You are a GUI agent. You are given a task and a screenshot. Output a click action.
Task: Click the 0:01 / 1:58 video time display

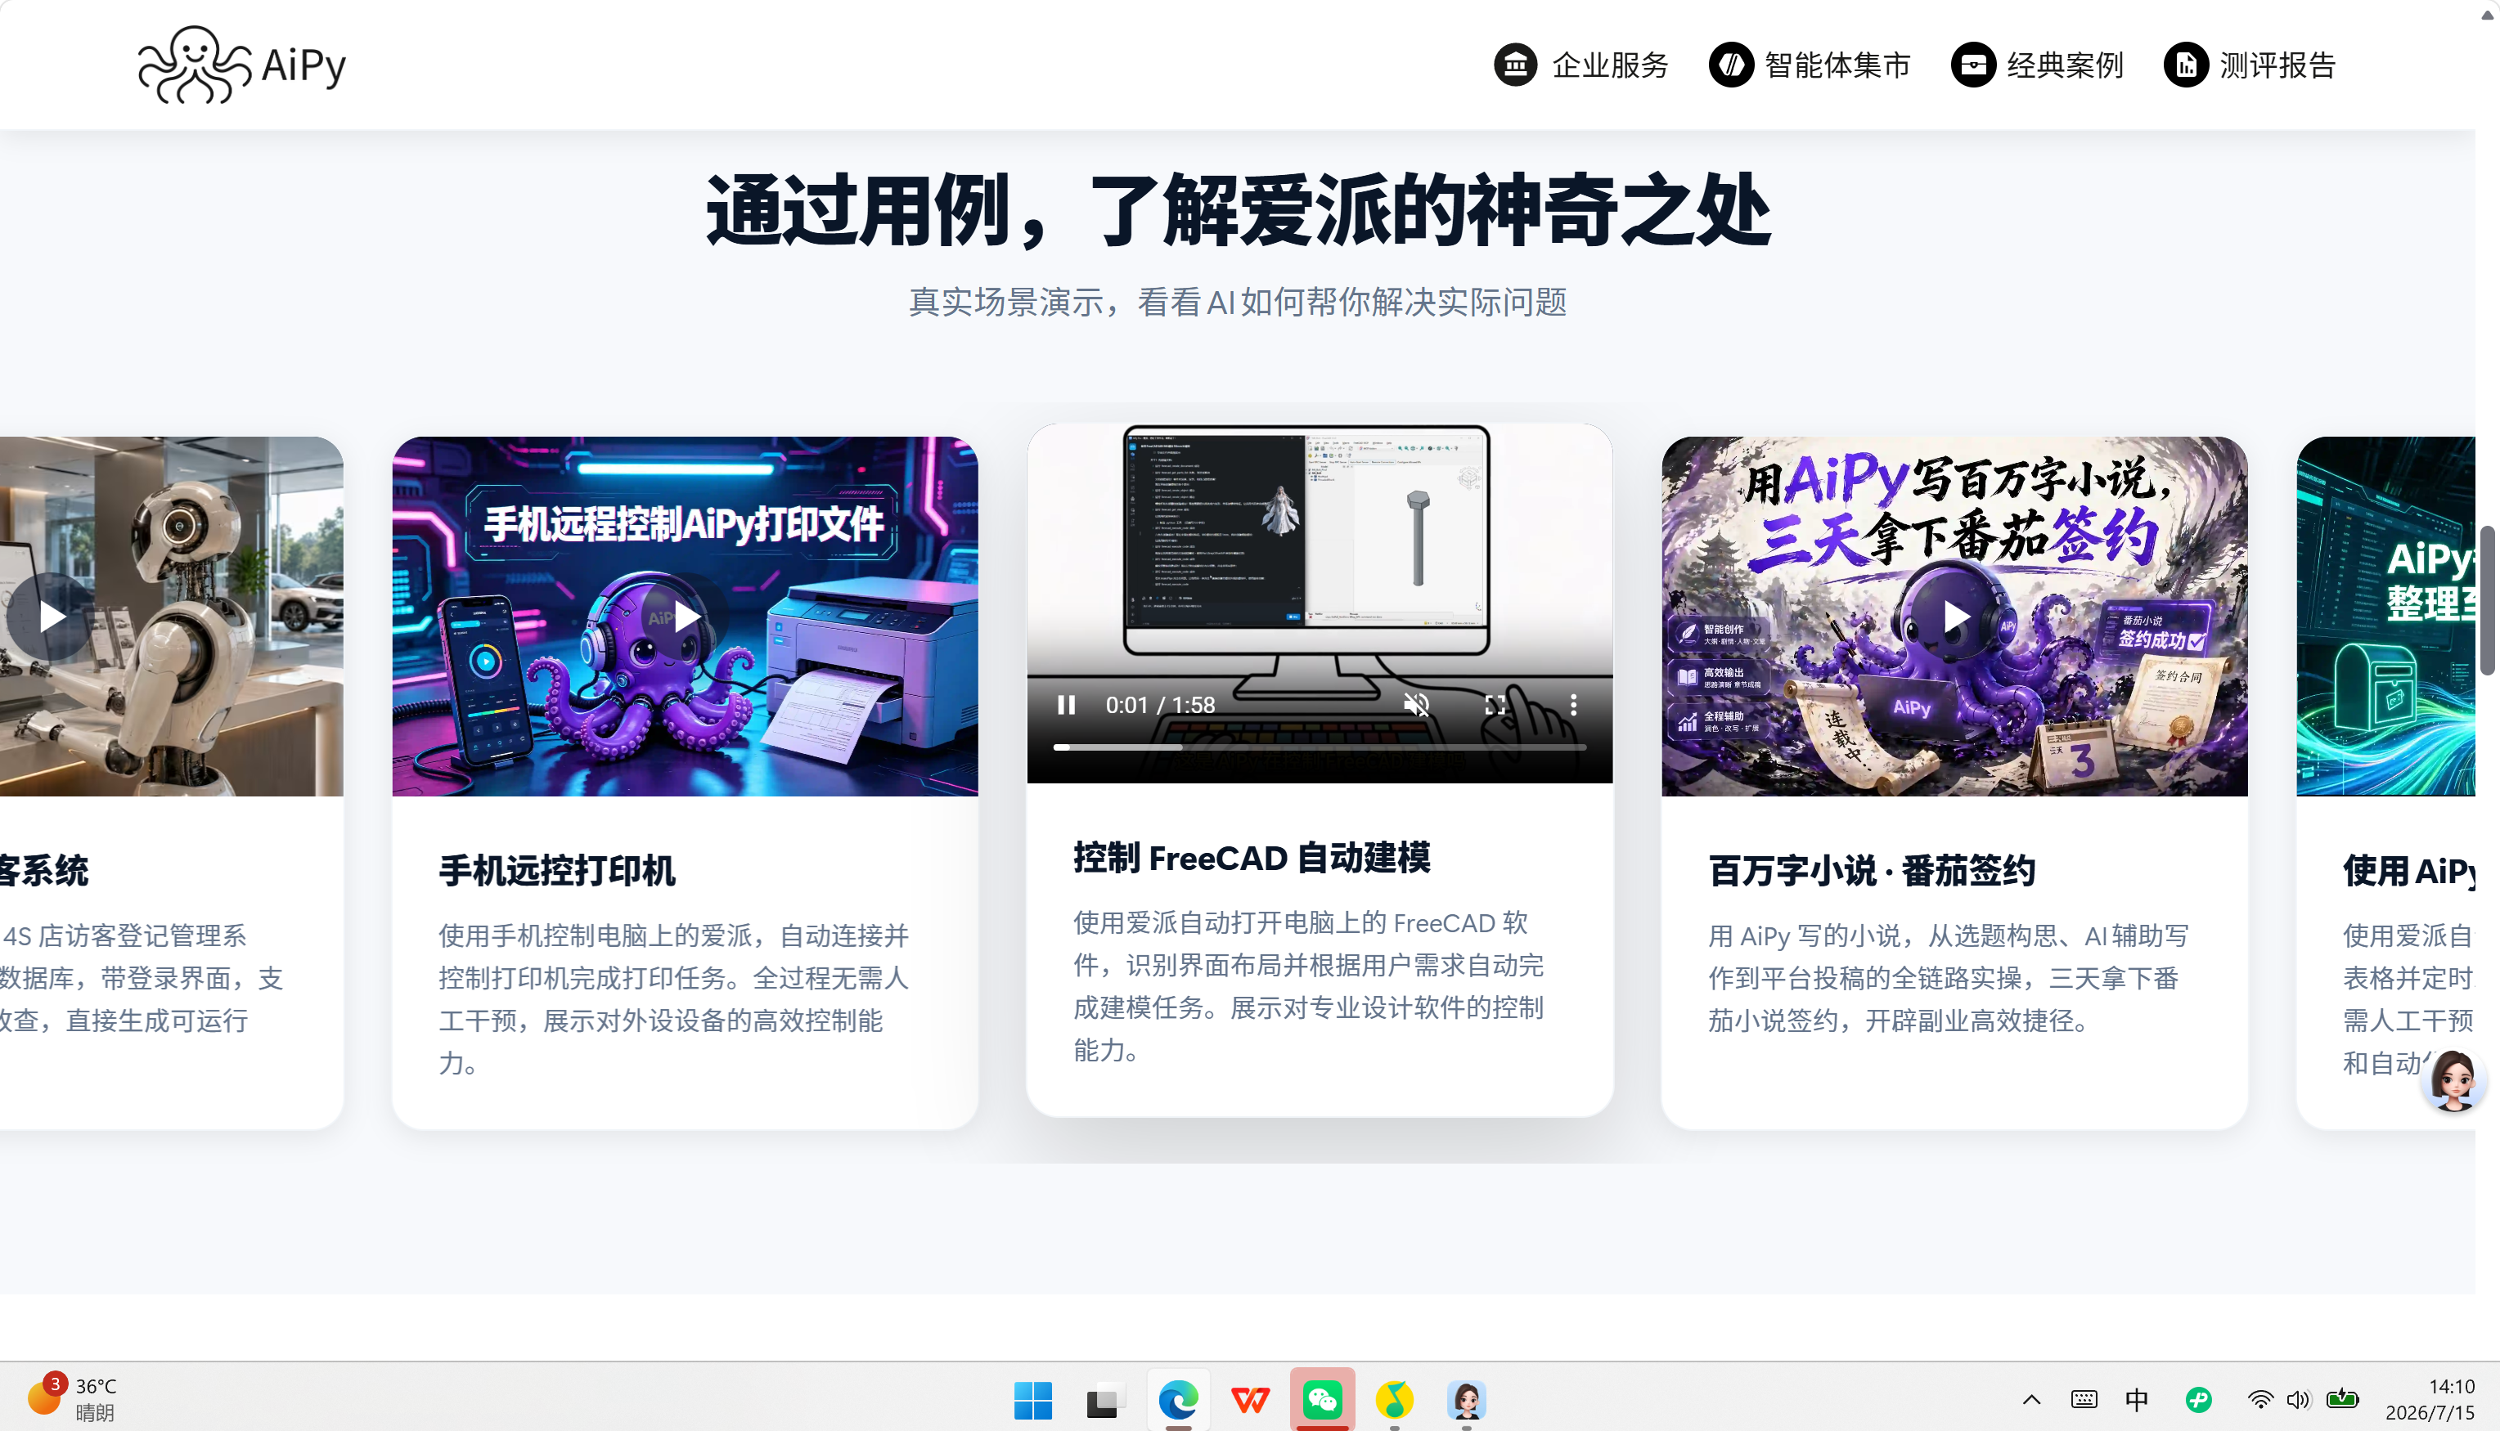(1159, 705)
